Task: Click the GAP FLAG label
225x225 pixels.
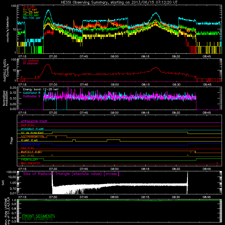Action: click(x=28, y=125)
